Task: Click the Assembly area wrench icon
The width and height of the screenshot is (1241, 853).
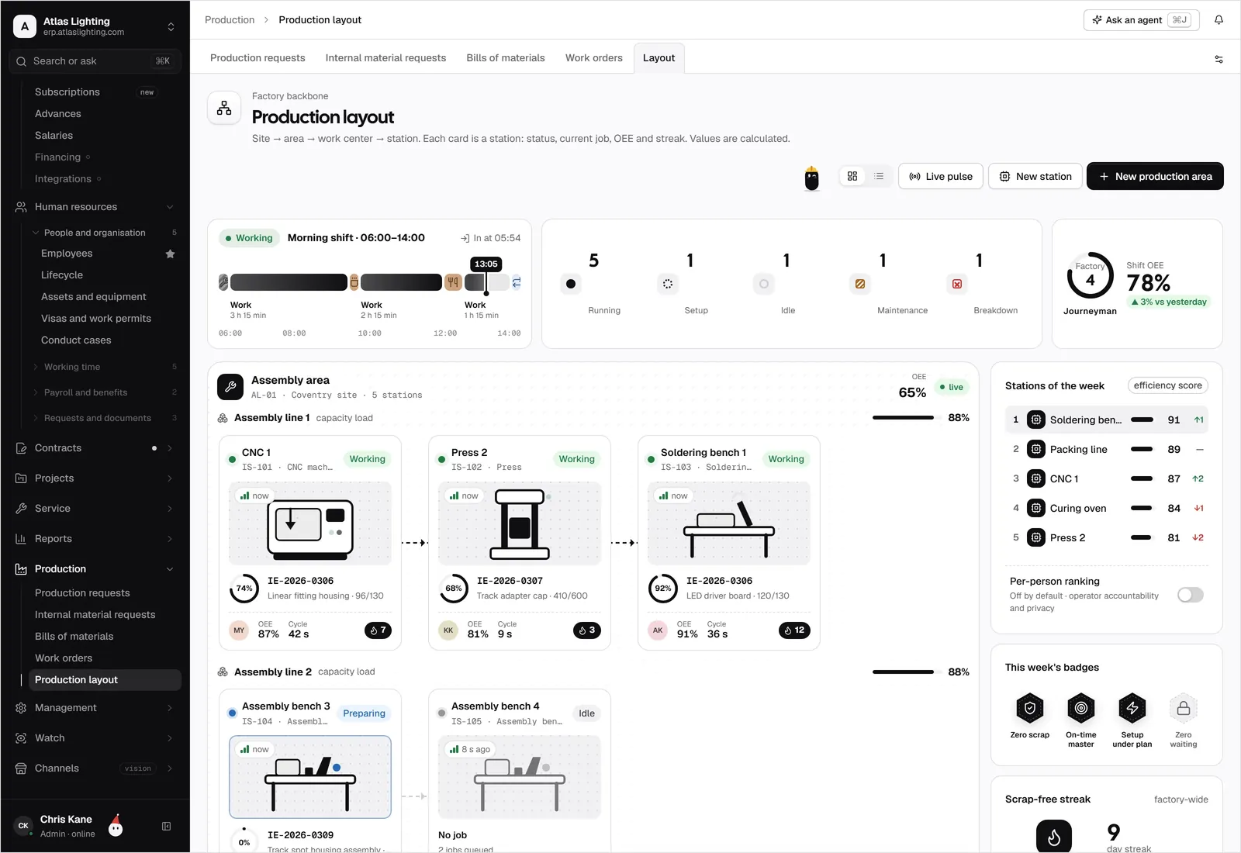Action: [230, 387]
